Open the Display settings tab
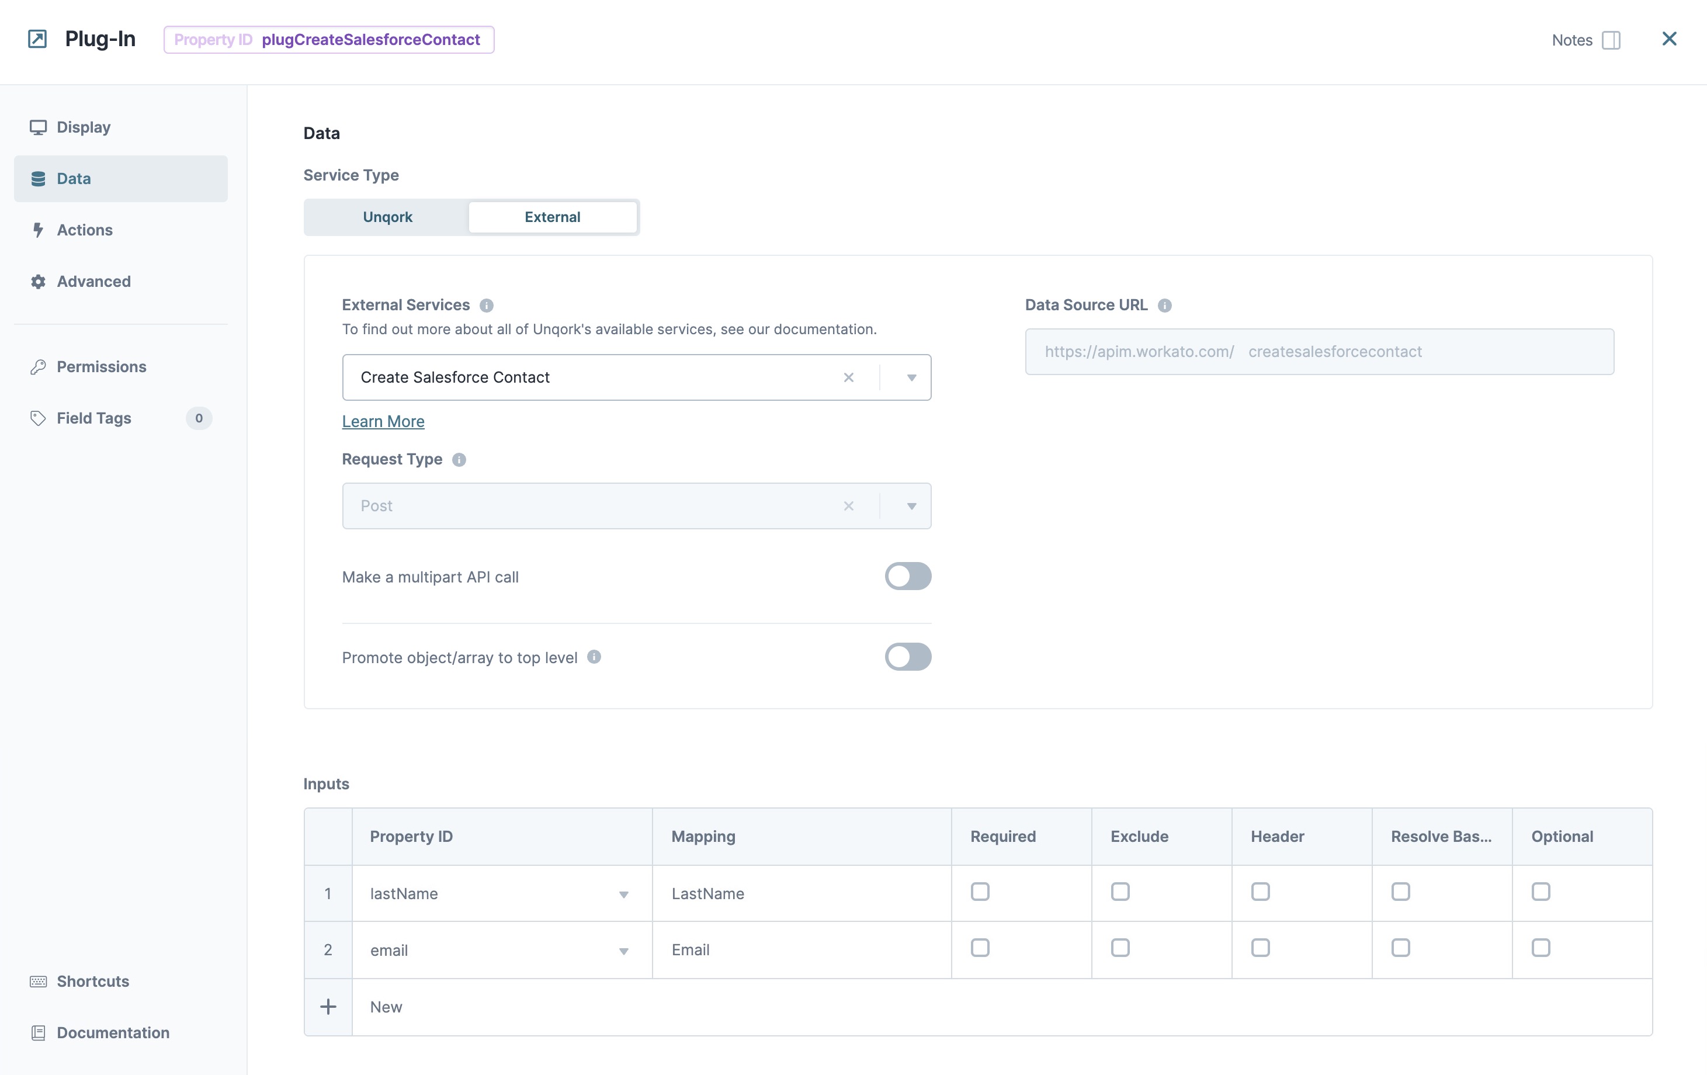Image resolution: width=1707 pixels, height=1075 pixels. [x=120, y=127]
